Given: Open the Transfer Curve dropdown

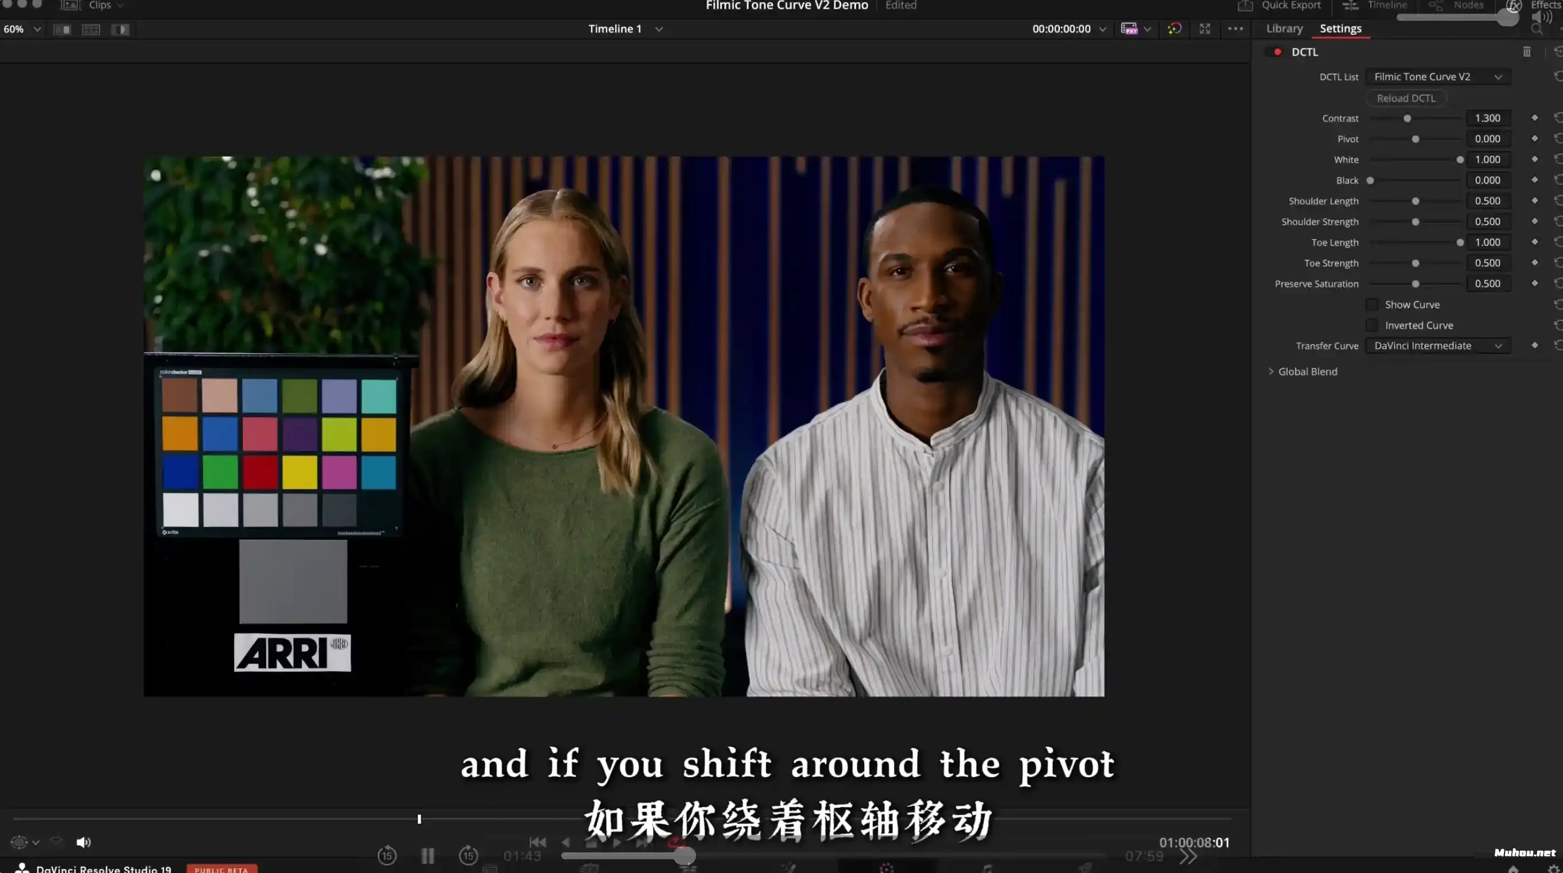Looking at the screenshot, I should 1437,346.
